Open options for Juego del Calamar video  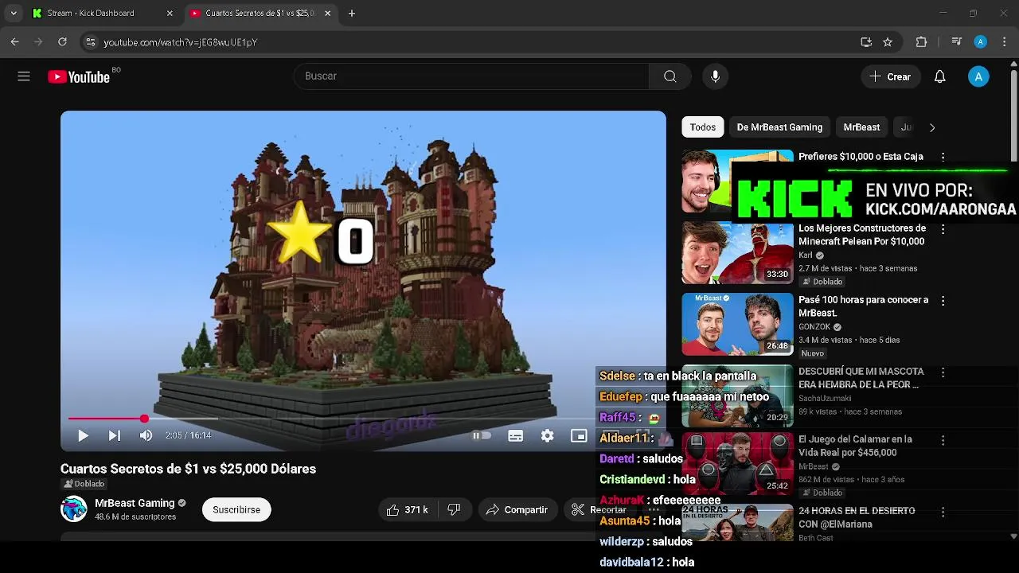coord(943,440)
